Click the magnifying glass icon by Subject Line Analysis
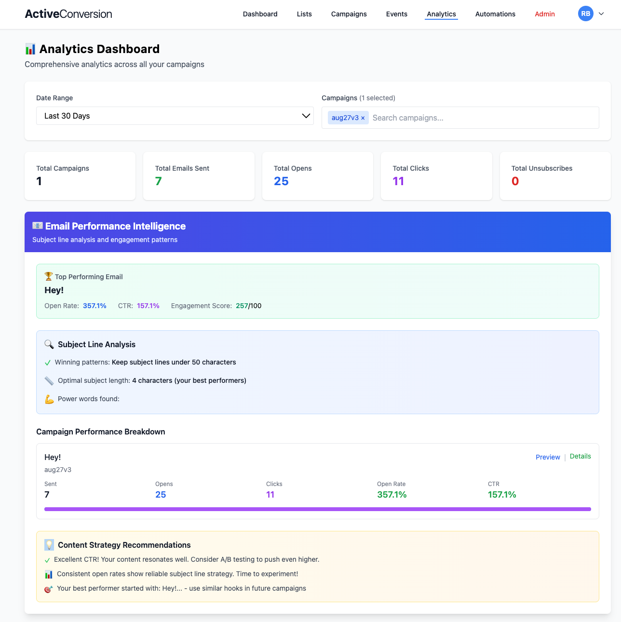 (x=49, y=344)
